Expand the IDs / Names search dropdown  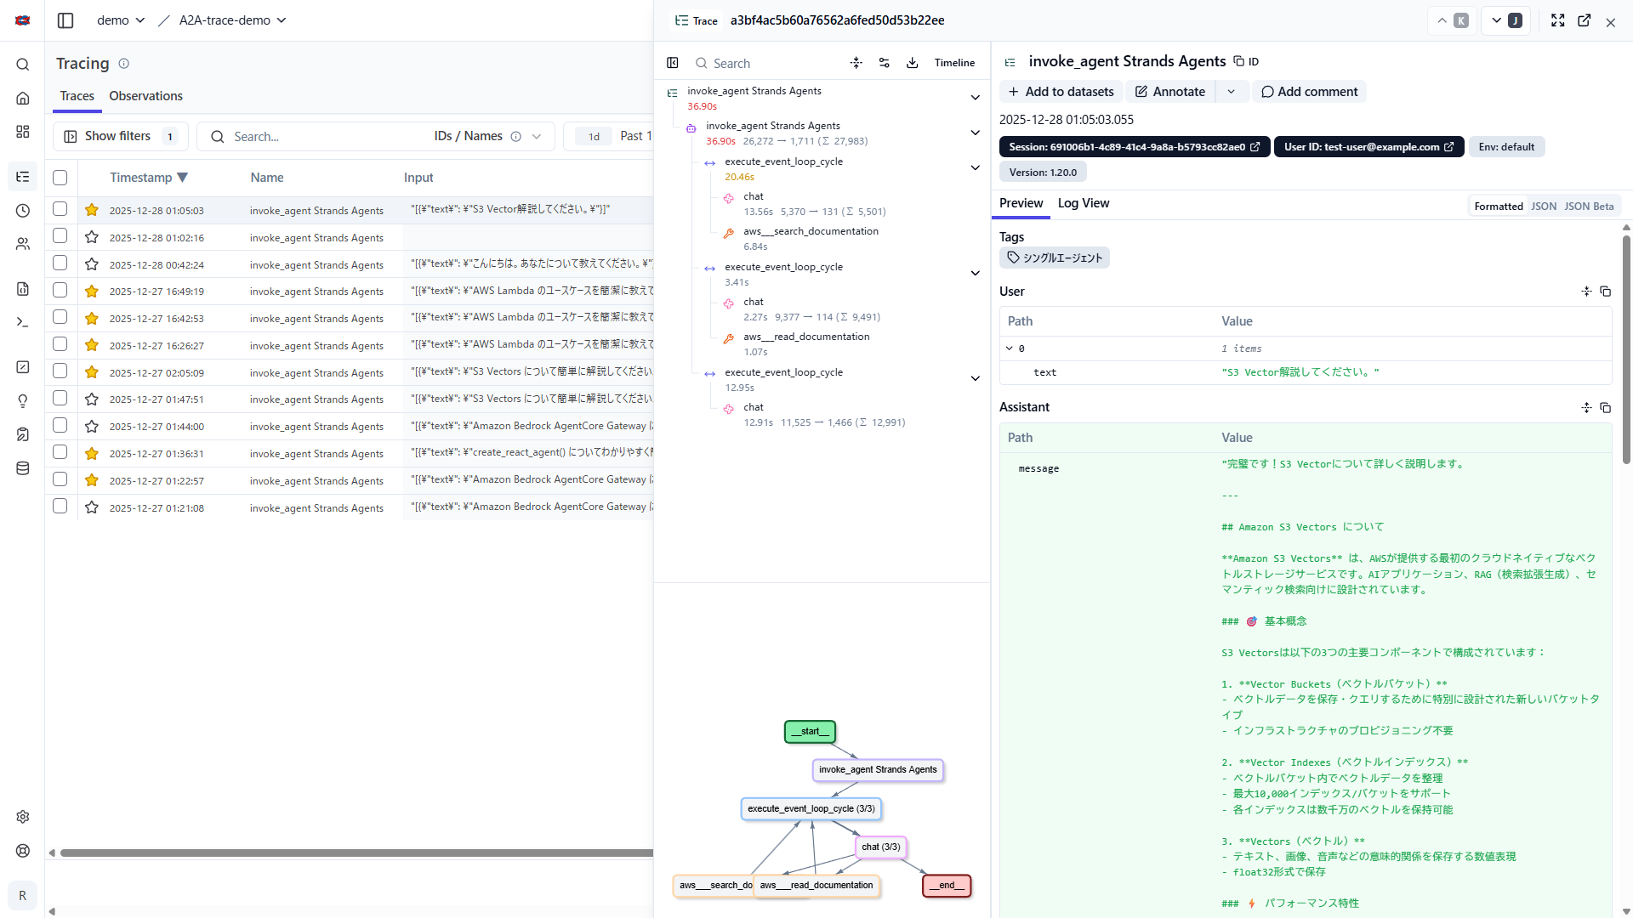point(537,137)
